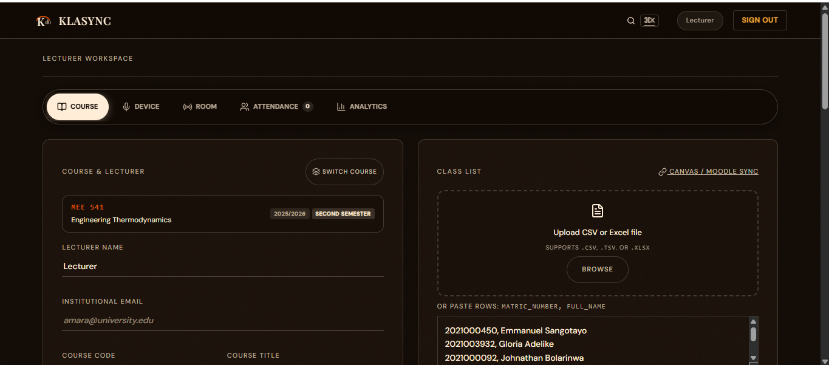Screen dimensions: 829x365
Task: Click the people icon for Attendance
Action: [x=245, y=107]
